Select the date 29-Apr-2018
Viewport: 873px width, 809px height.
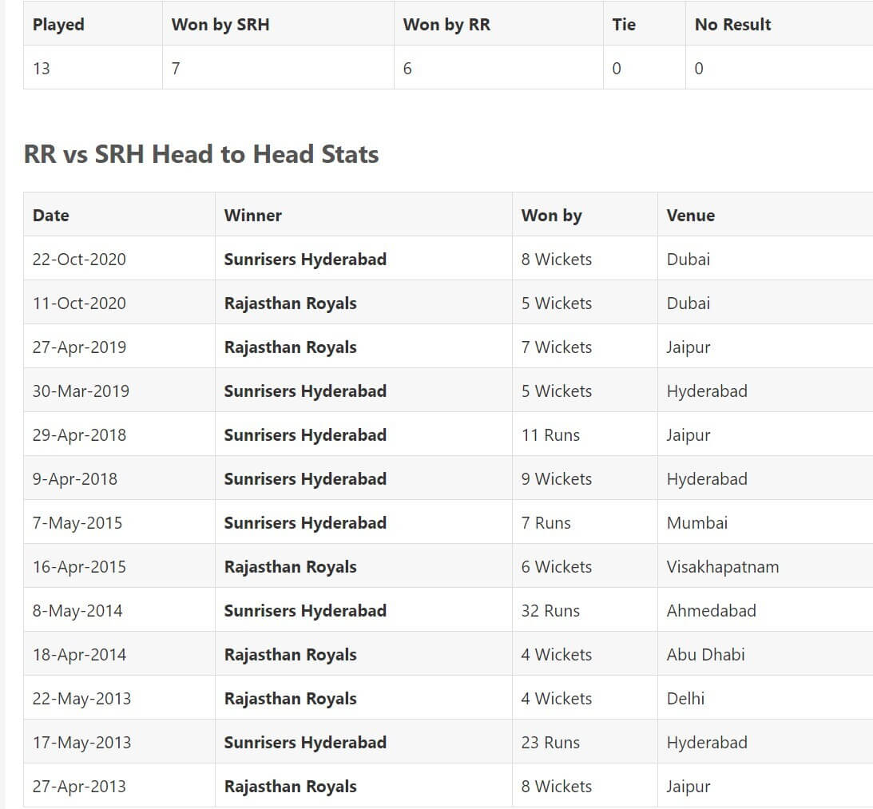(x=79, y=435)
